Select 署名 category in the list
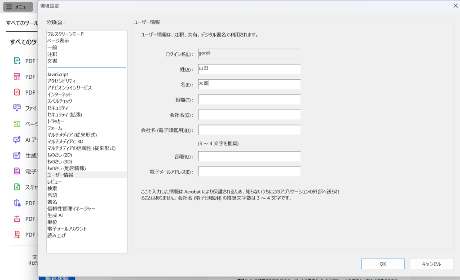 click(52, 202)
